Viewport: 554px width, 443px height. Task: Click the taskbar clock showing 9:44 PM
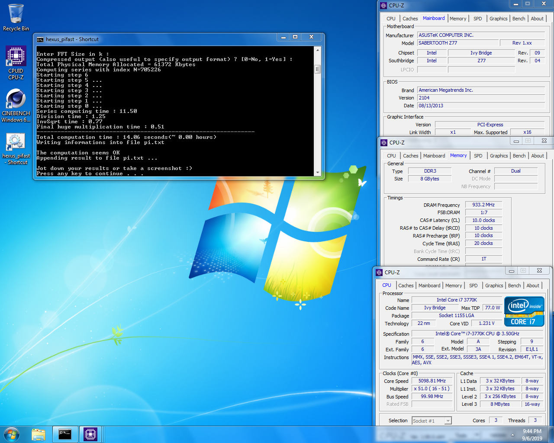(532, 435)
